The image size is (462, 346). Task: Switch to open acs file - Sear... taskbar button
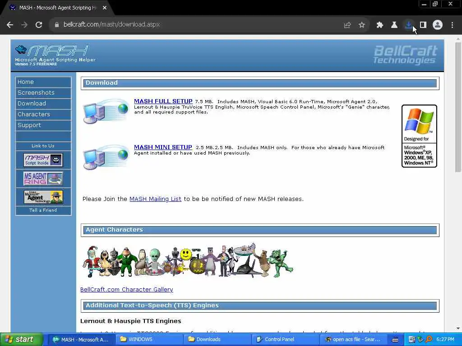click(353, 340)
